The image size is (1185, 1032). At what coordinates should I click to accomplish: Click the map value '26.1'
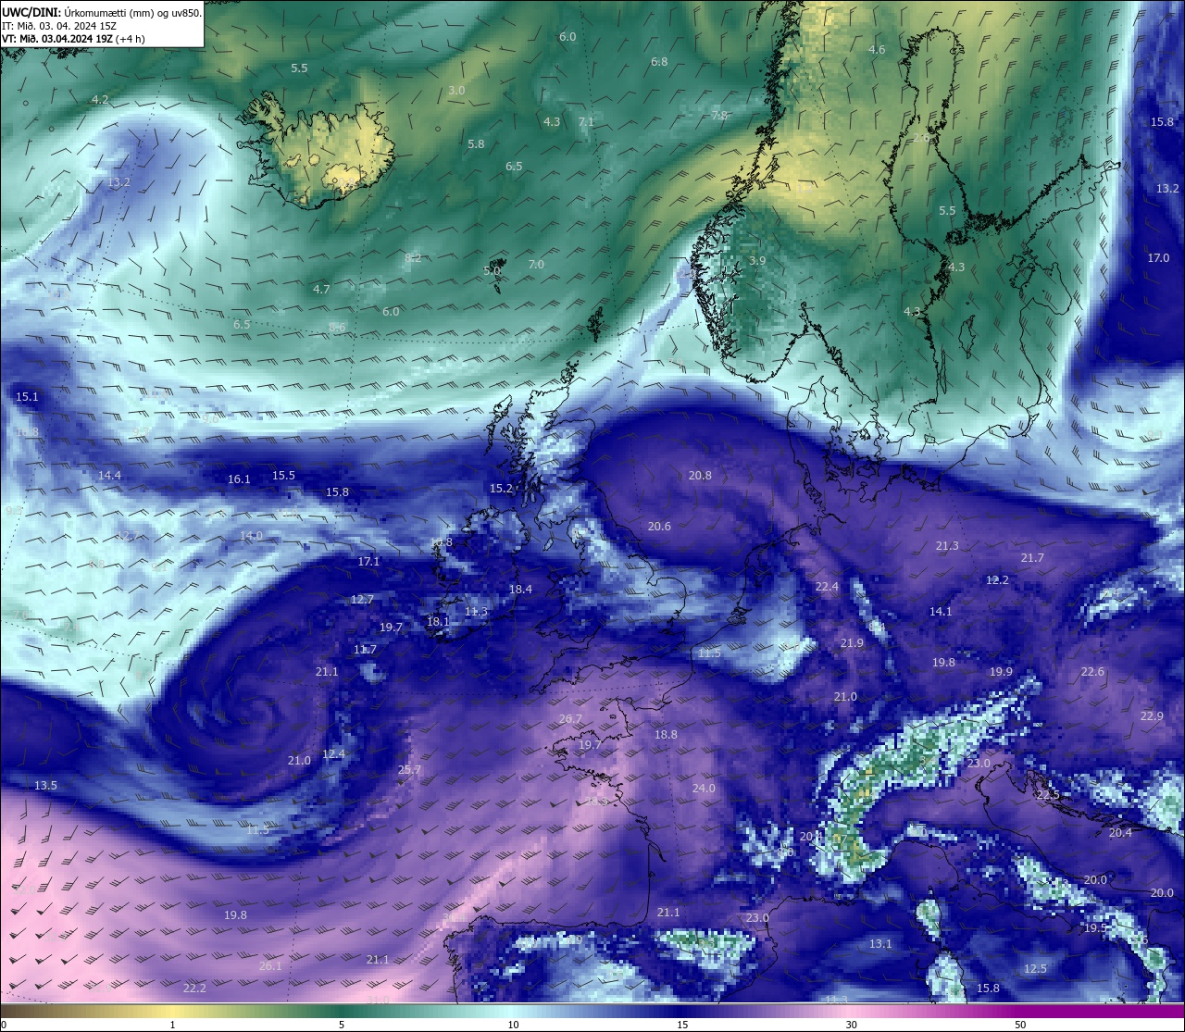point(269,966)
